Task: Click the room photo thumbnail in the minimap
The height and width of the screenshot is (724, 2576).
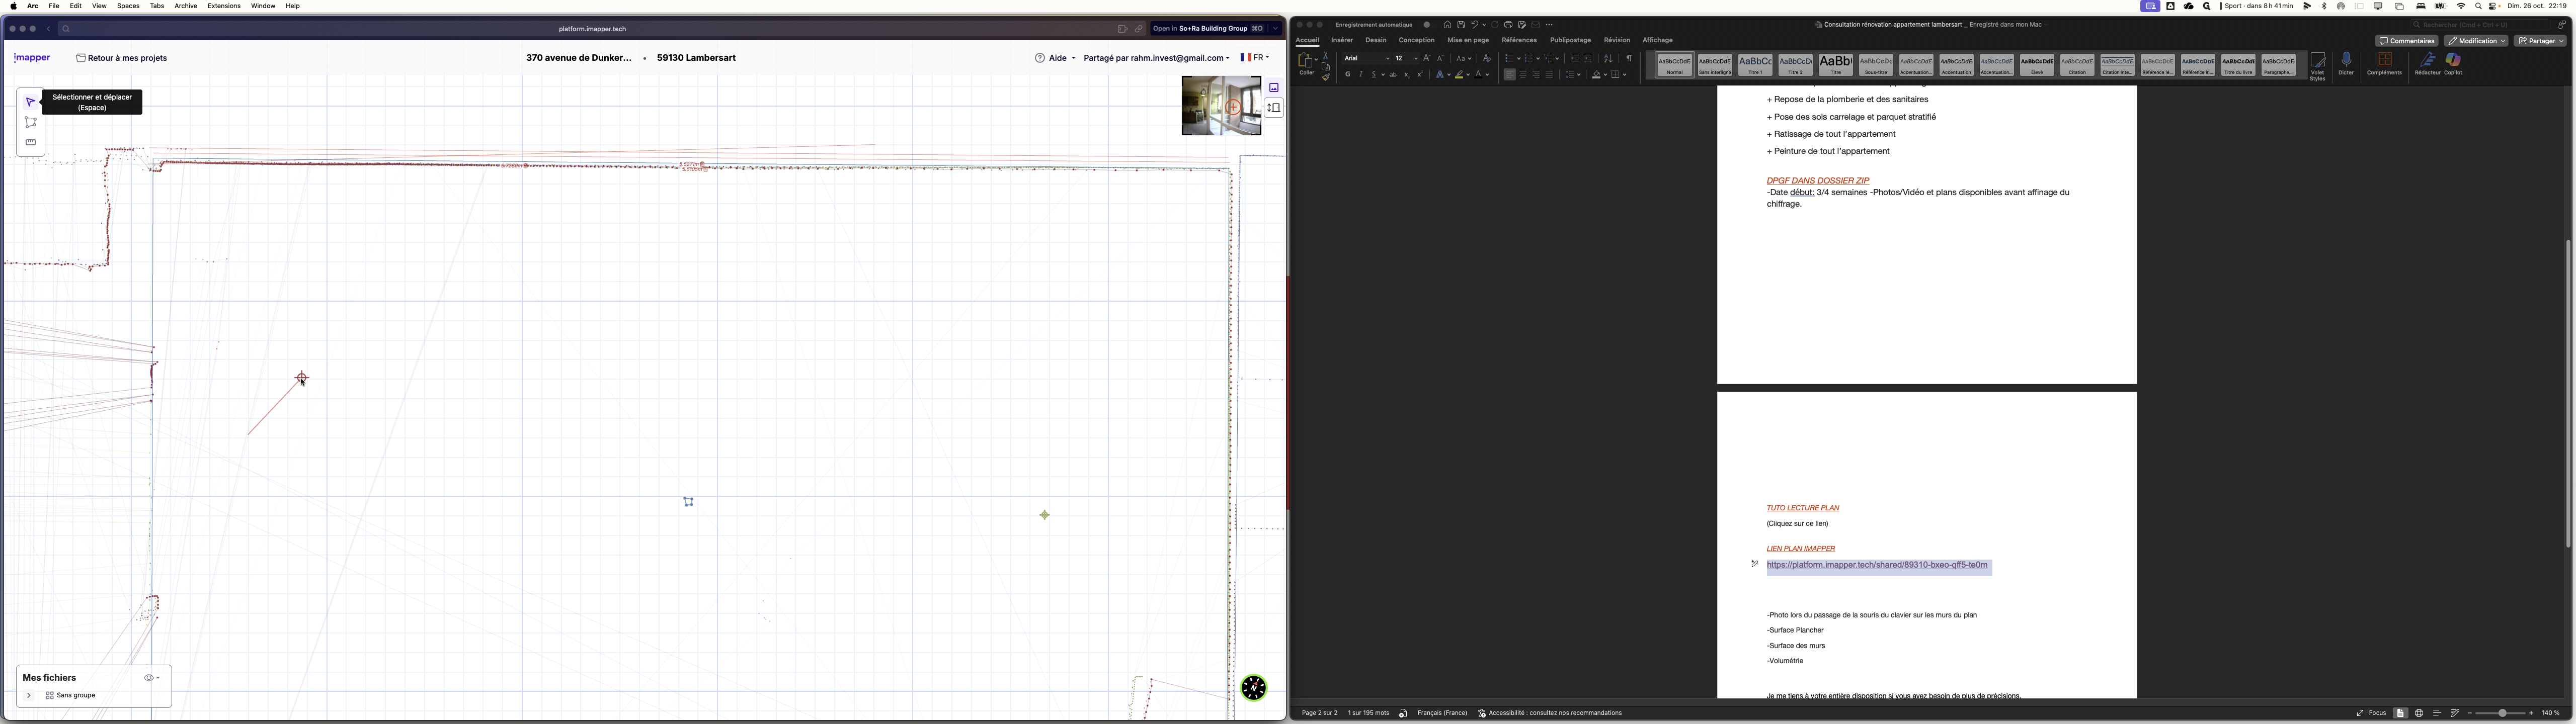Action: coord(1221,105)
